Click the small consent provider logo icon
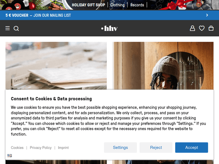The width and height of the screenshot is (219, 164). pos(10,156)
